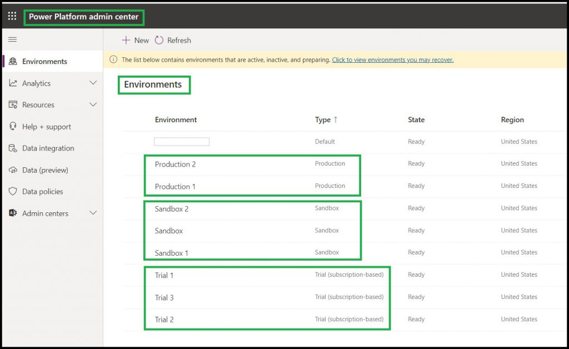
Task: Open the Resources navigation item
Action: coord(53,105)
